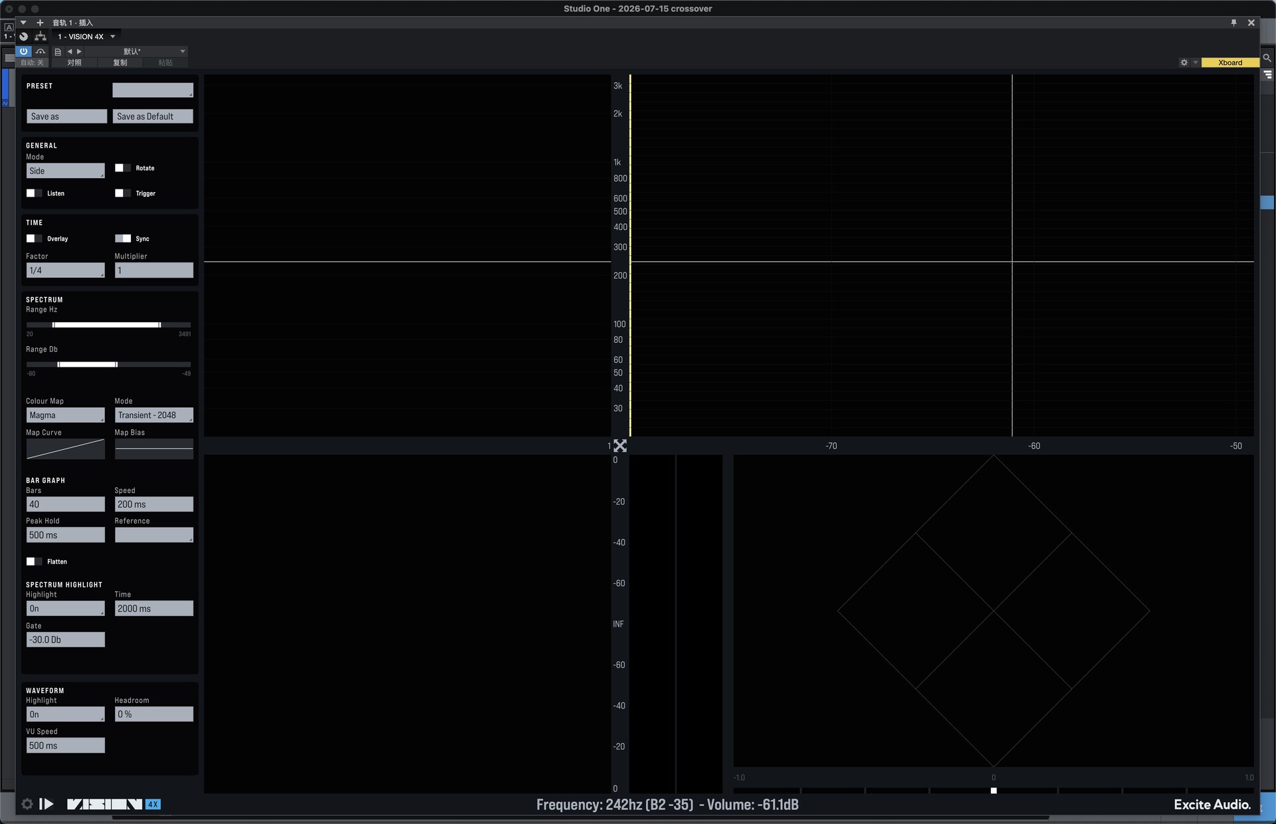Click the plus icon to add insert

(40, 23)
